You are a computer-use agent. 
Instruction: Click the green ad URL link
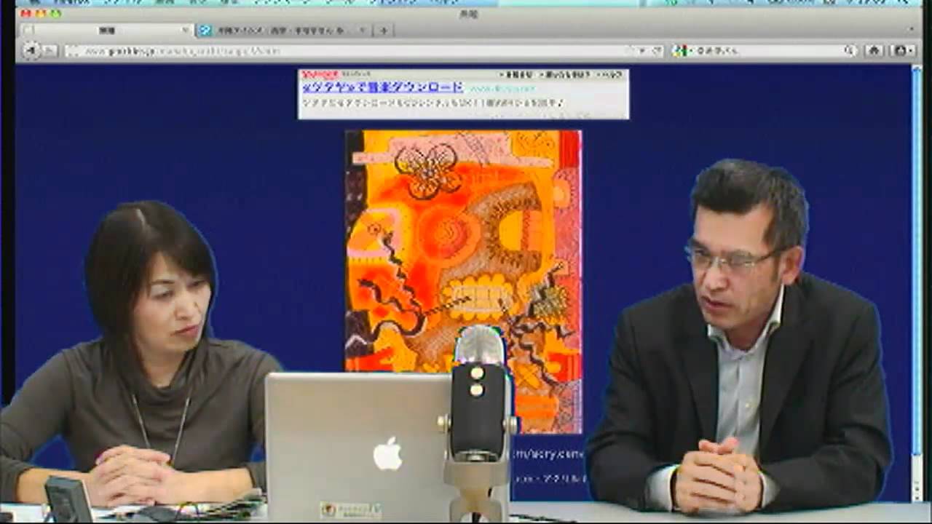point(501,88)
